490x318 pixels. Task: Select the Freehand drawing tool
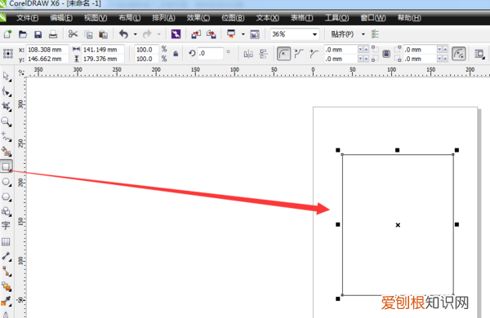(7, 136)
